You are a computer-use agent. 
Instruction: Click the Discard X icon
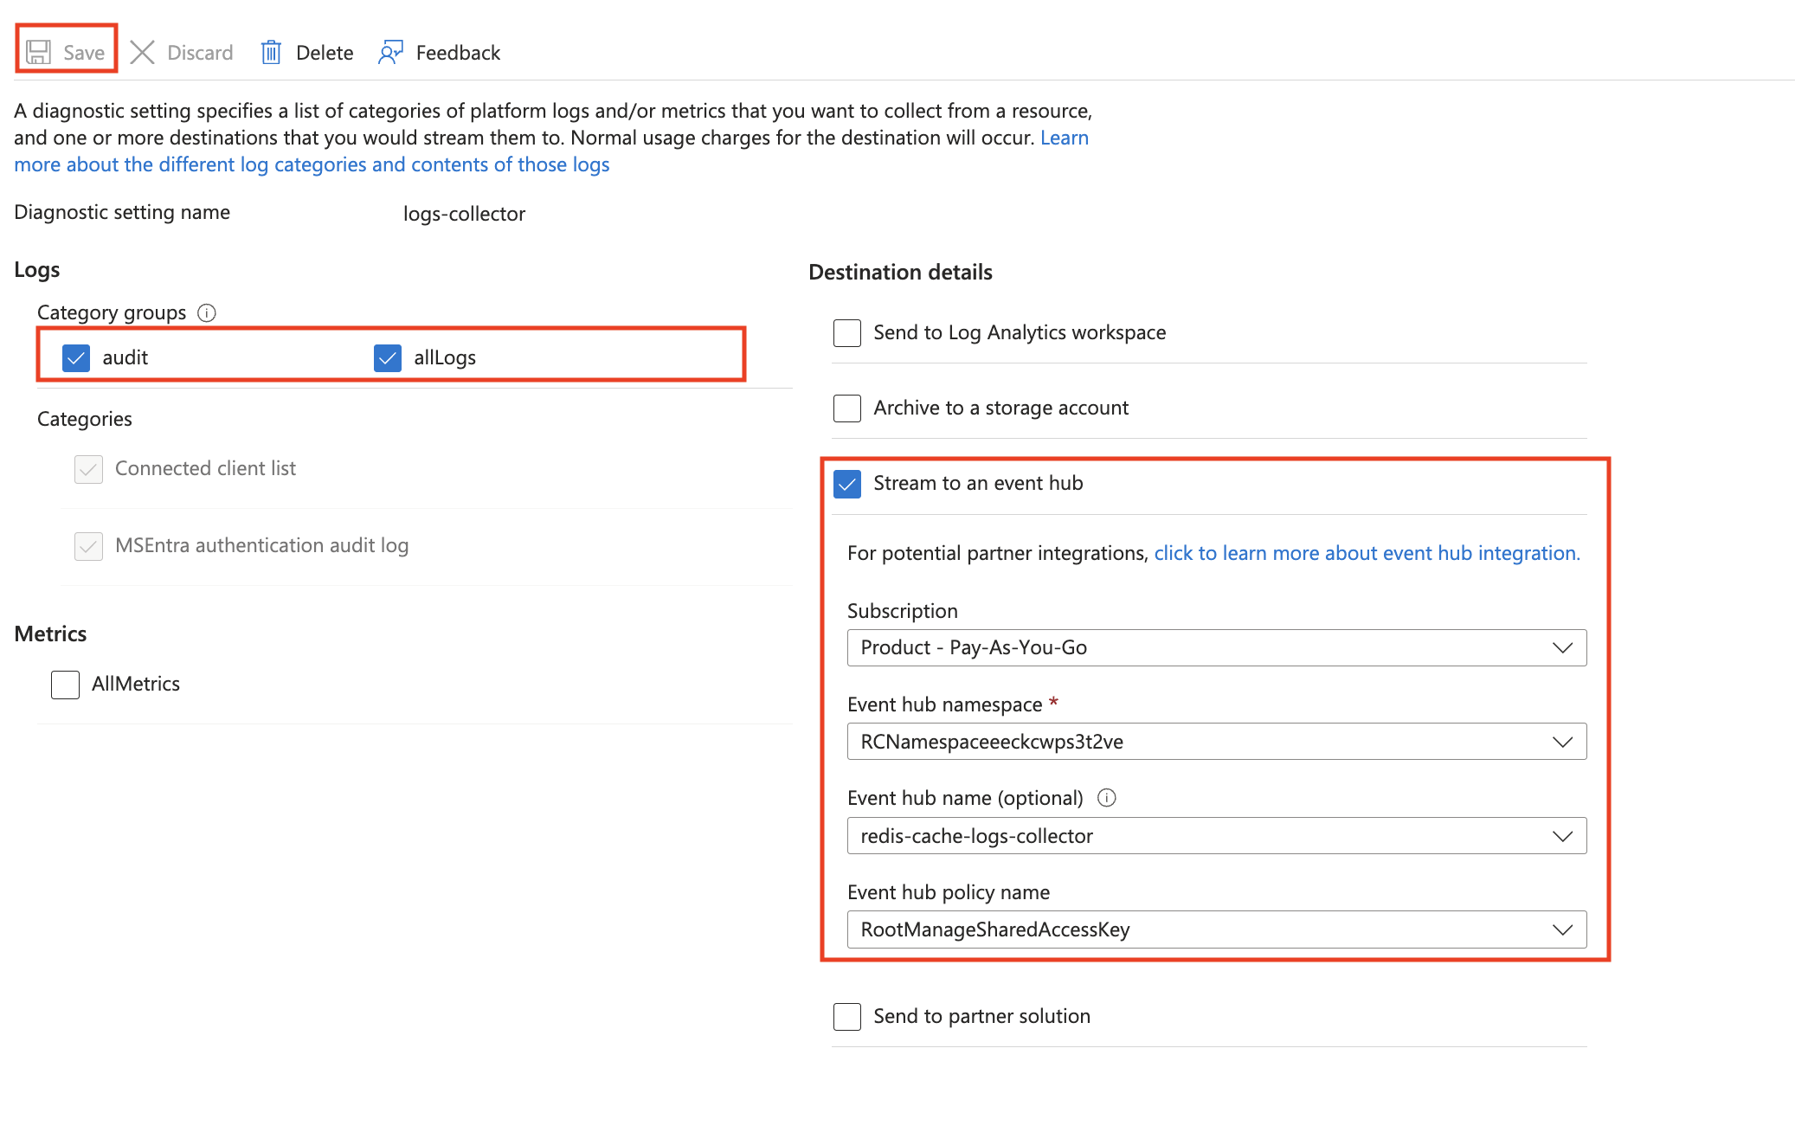point(142,53)
